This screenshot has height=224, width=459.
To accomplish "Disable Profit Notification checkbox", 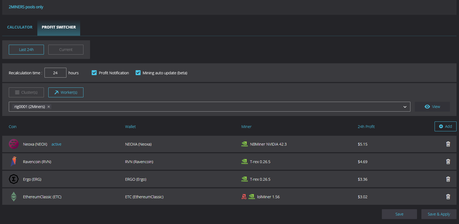I will pyautogui.click(x=94, y=73).
